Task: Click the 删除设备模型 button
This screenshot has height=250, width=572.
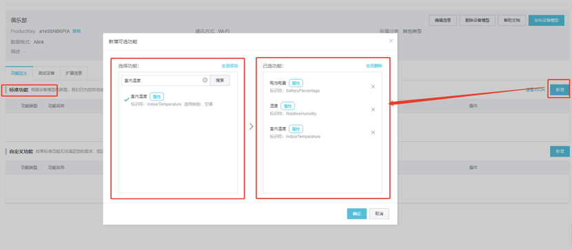Action: point(477,21)
